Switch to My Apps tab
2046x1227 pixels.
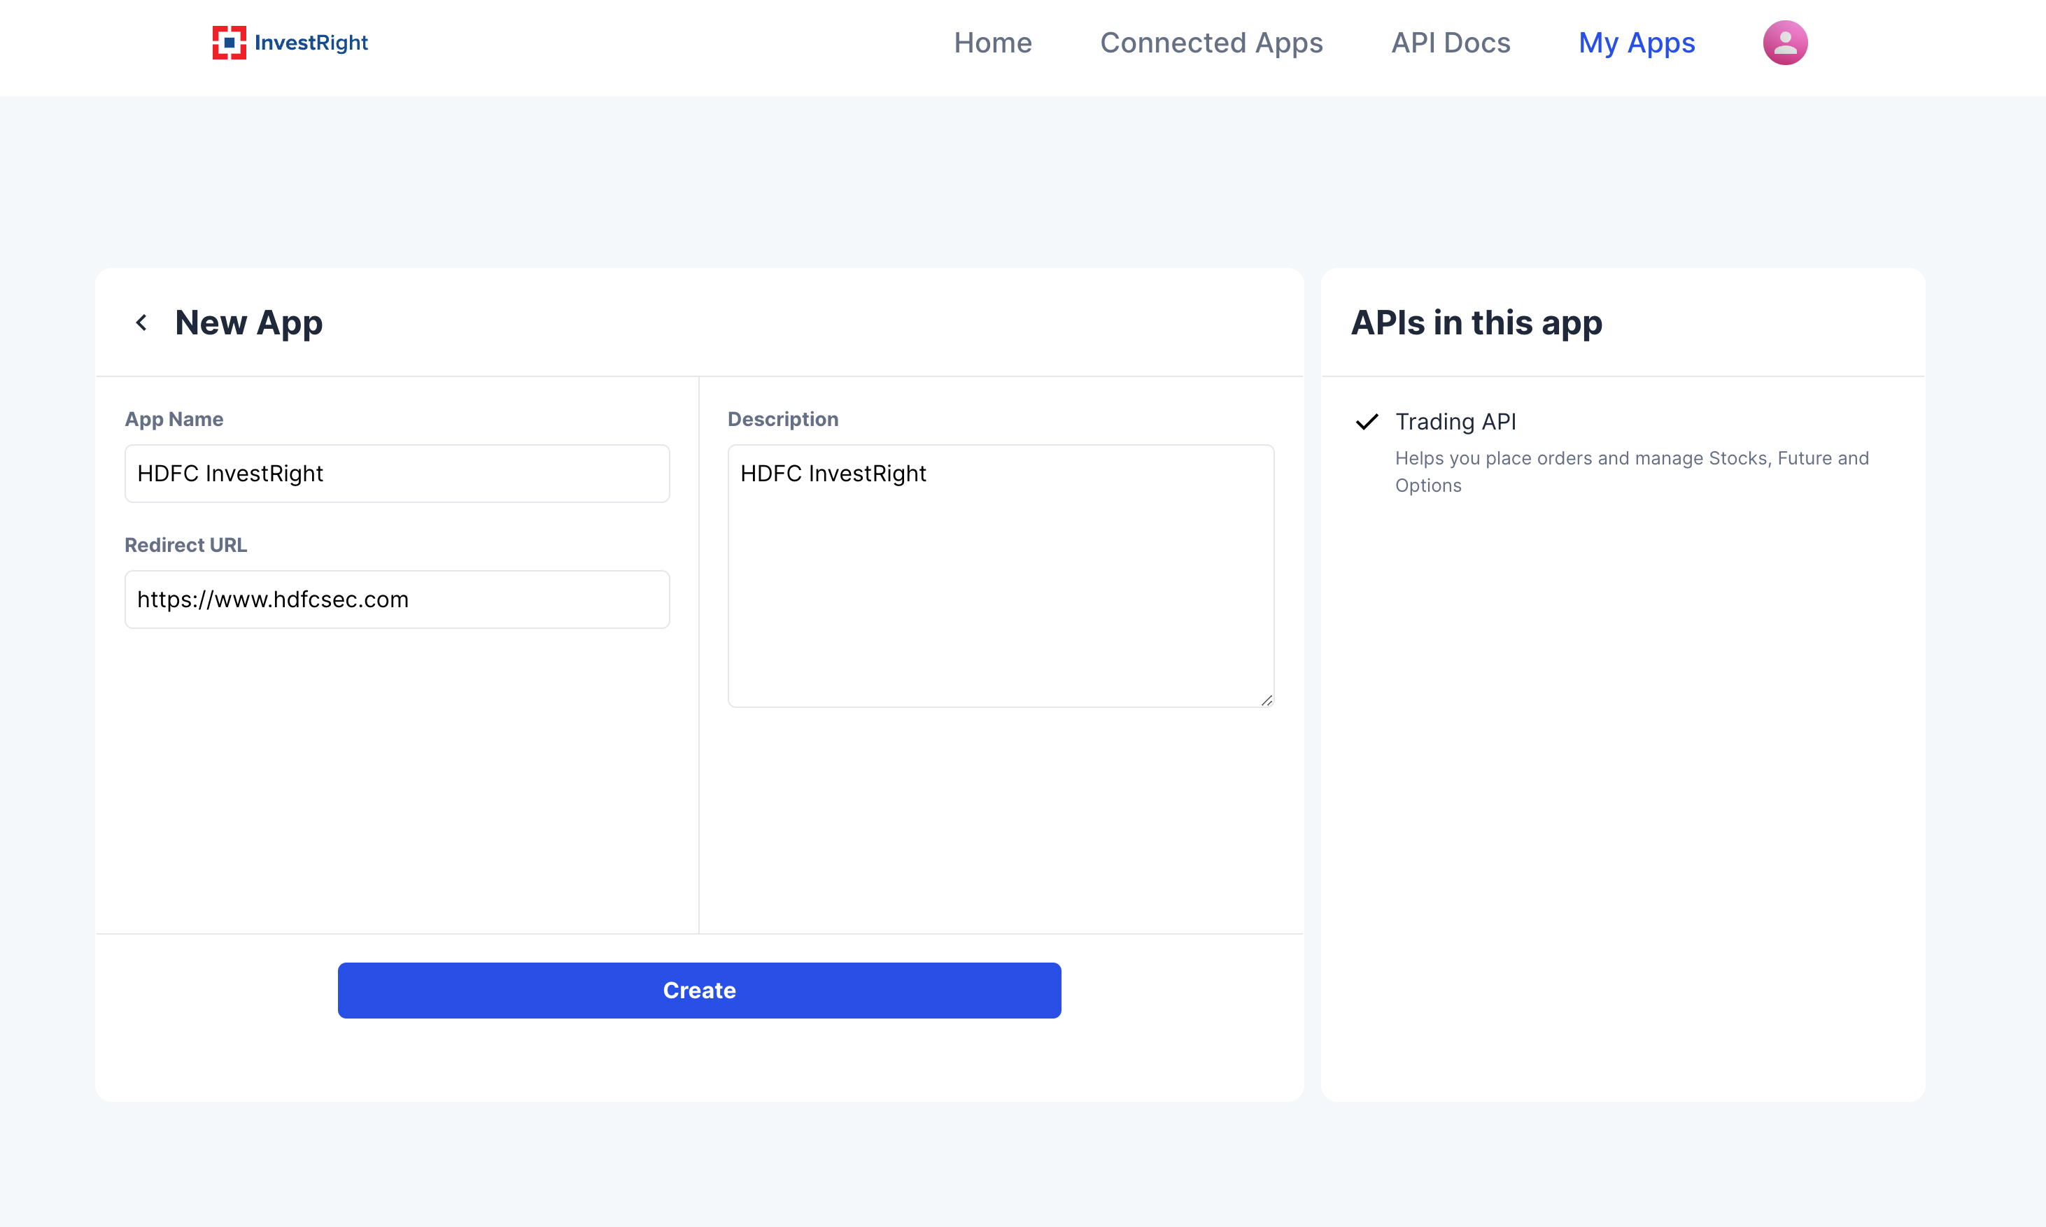pyautogui.click(x=1636, y=42)
